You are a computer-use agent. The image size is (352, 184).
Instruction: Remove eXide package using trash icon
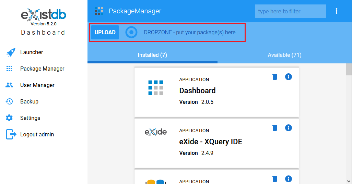275,128
